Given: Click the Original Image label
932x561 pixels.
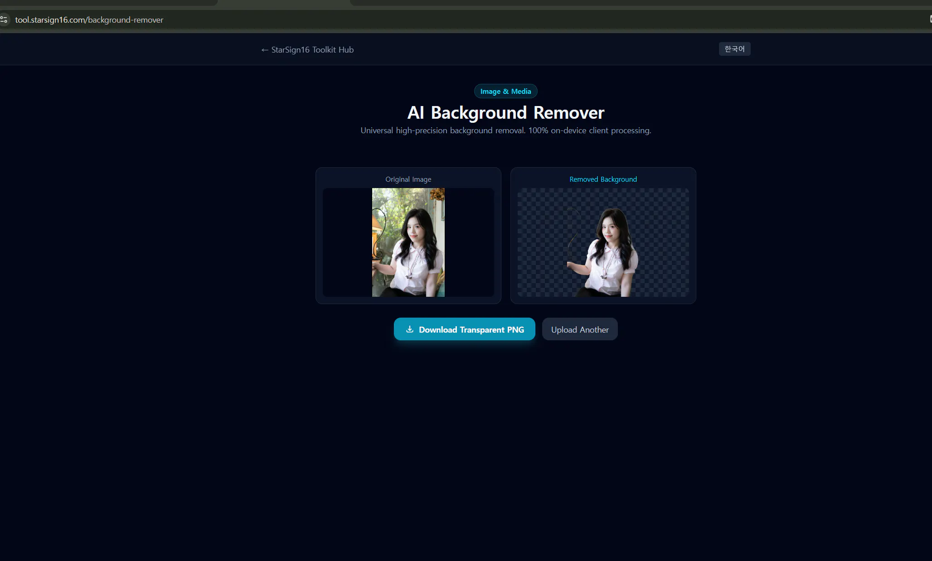Looking at the screenshot, I should point(408,179).
